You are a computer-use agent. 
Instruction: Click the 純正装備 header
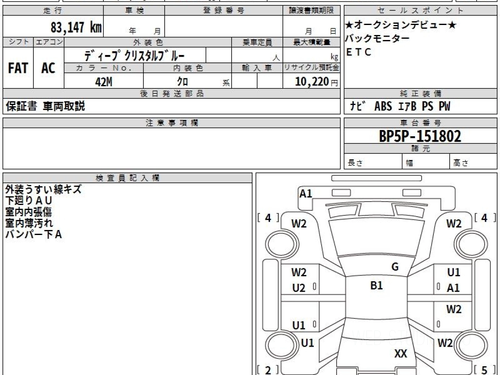(x=421, y=94)
